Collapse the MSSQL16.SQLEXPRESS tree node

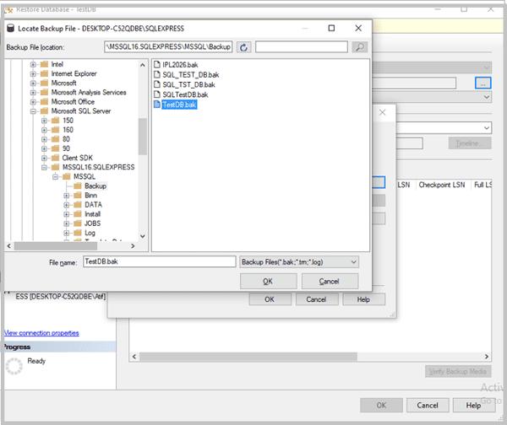(x=44, y=168)
